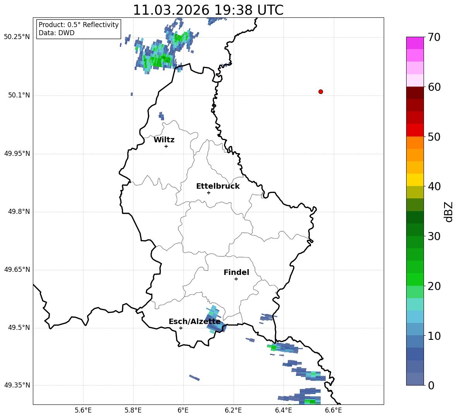This screenshot has width=458, height=418.
Task: Click the 10 tick label on the colorbar
Action: point(434,336)
